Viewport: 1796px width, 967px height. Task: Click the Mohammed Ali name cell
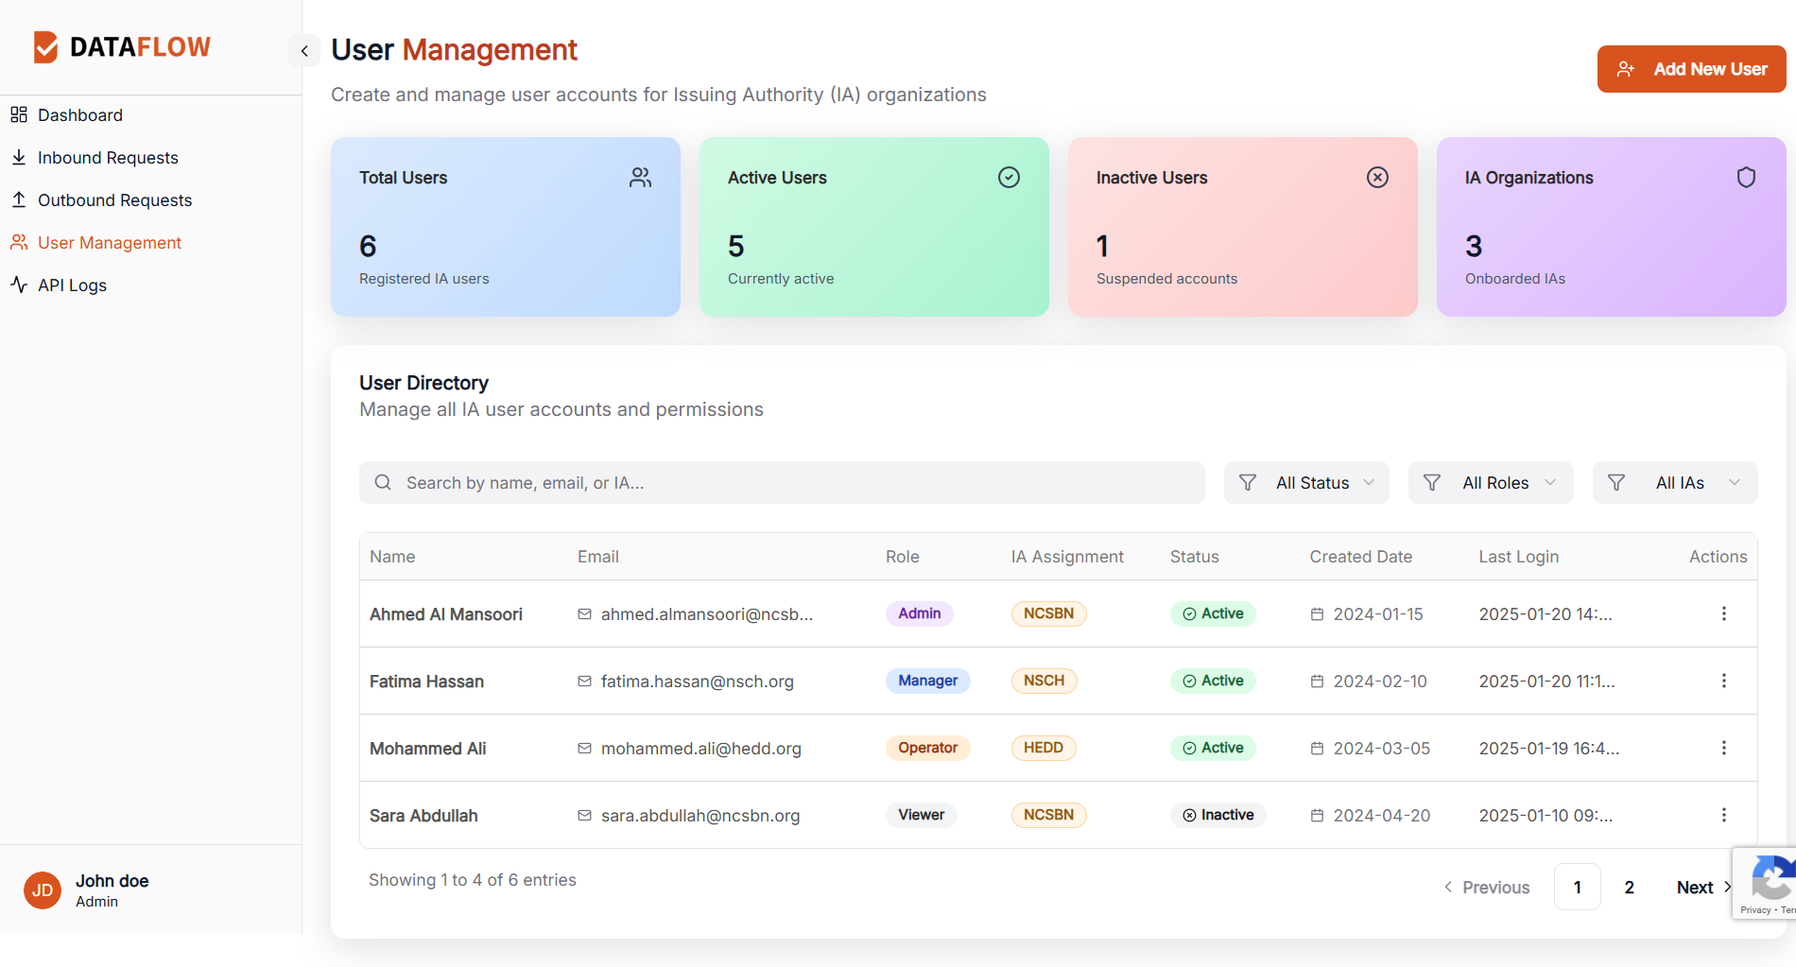427,749
